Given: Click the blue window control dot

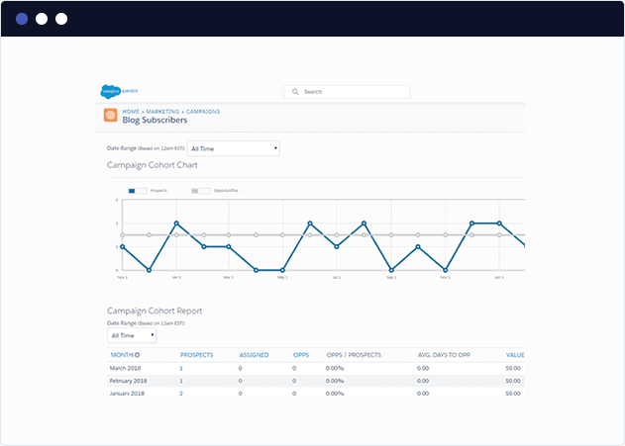Looking at the screenshot, I should (x=22, y=19).
